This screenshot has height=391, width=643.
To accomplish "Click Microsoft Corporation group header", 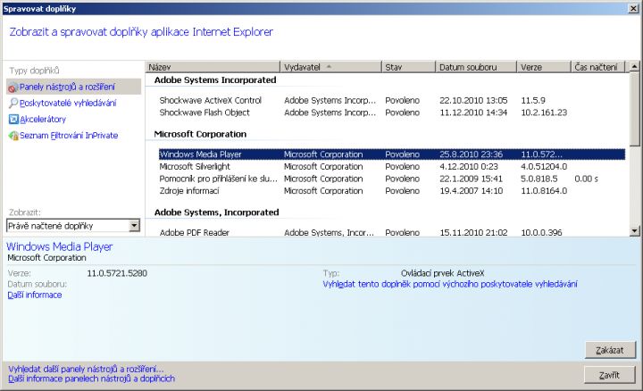I will [x=200, y=135].
